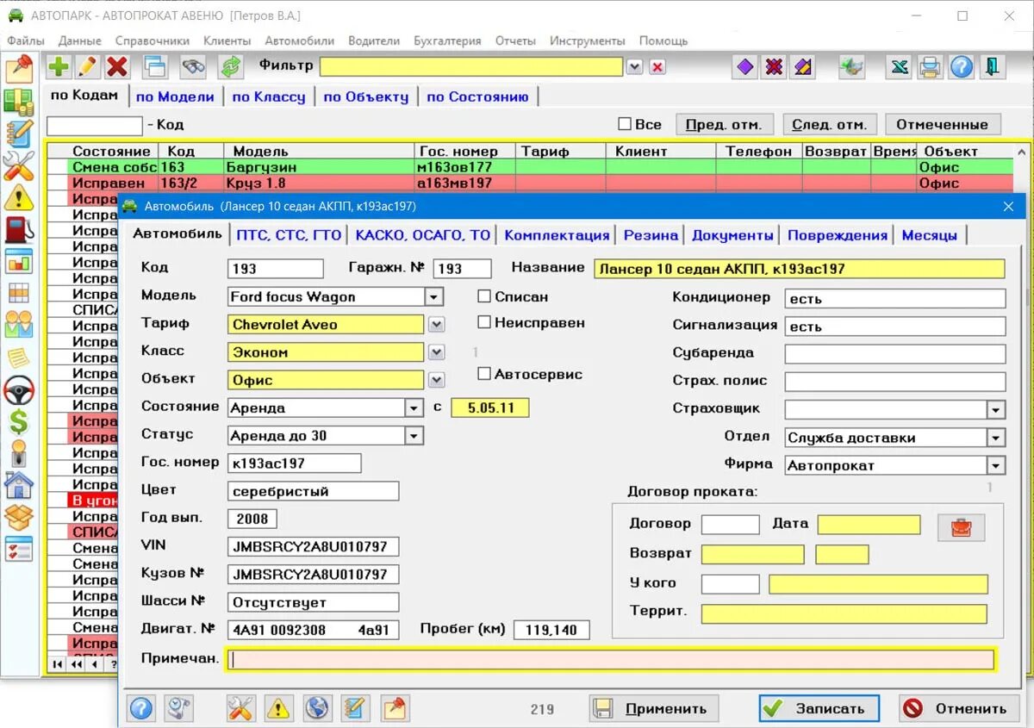The height and width of the screenshot is (728, 1034).
Task: Open the Бухгалтерия menu
Action: pos(447,40)
